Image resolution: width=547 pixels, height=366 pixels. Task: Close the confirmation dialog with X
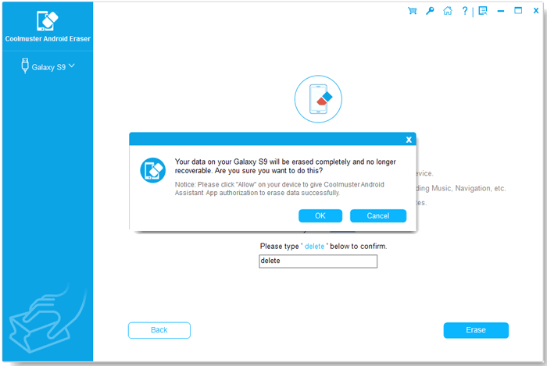coord(409,140)
